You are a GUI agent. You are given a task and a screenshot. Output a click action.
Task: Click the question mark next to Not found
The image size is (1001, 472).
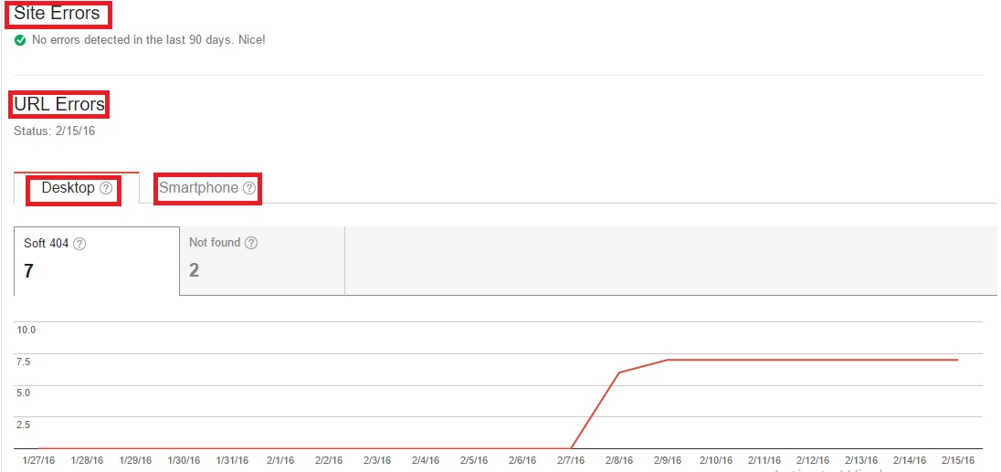(x=251, y=243)
